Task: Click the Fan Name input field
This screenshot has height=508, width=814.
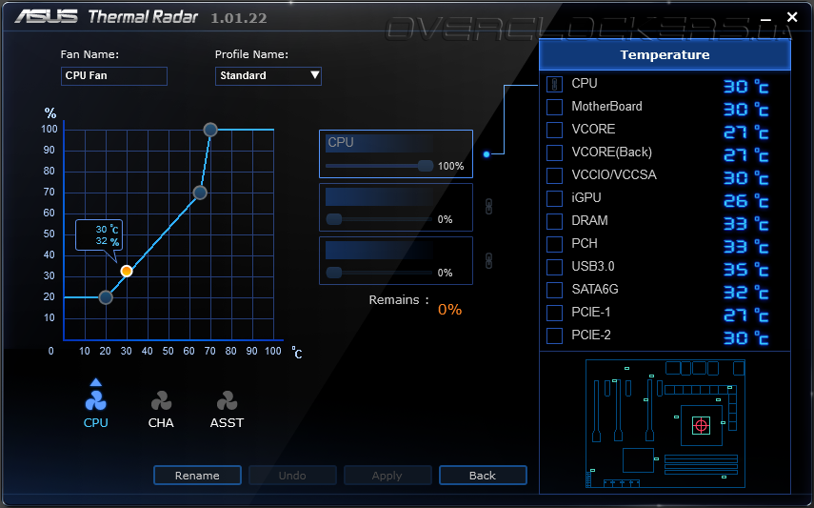Action: (x=113, y=76)
